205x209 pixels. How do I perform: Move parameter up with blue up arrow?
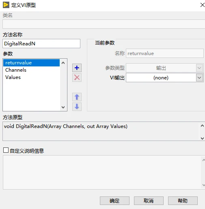click(x=77, y=97)
